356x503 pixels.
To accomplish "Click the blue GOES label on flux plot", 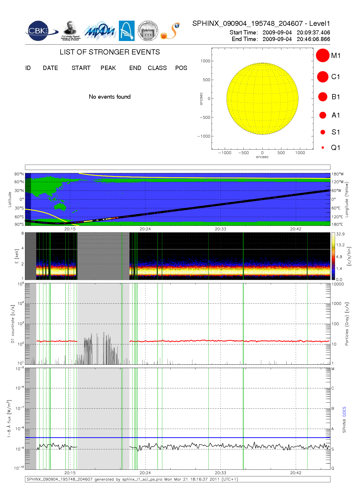I will pyautogui.click(x=344, y=412).
